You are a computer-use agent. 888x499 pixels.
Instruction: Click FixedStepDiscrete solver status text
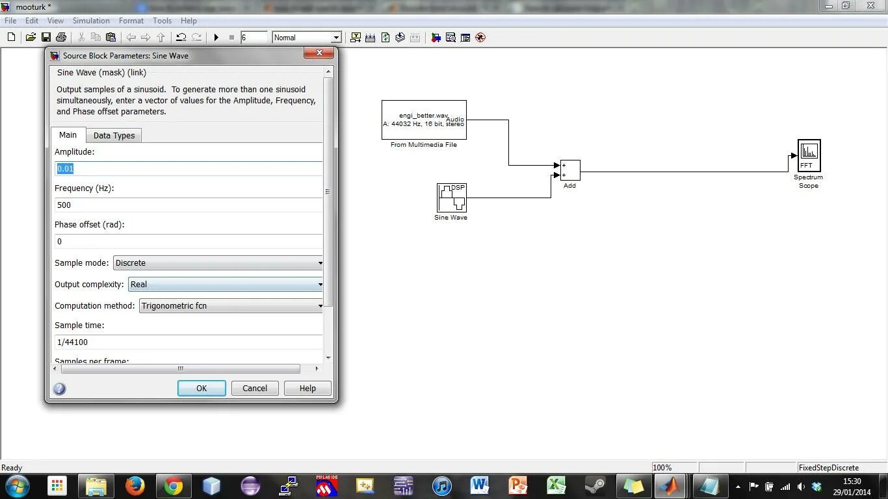(829, 468)
